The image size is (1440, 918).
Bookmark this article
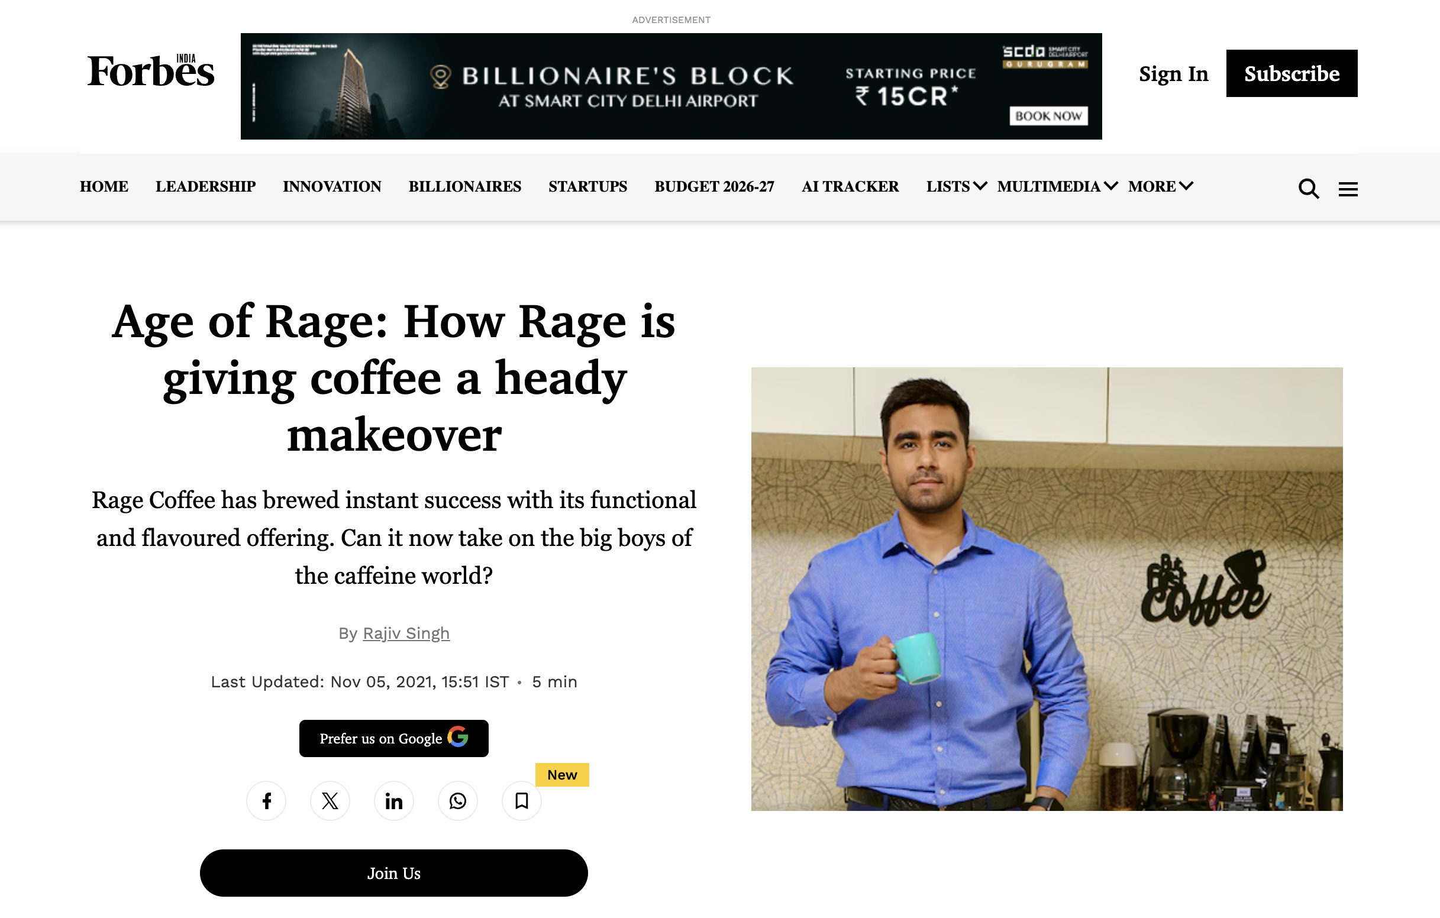[x=521, y=800]
